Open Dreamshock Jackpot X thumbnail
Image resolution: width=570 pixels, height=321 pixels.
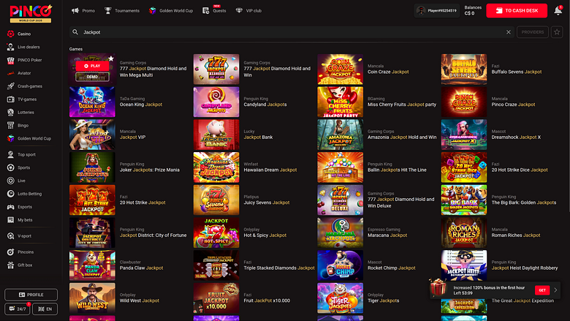(464, 135)
